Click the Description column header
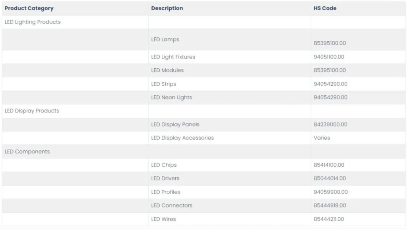 coord(167,8)
